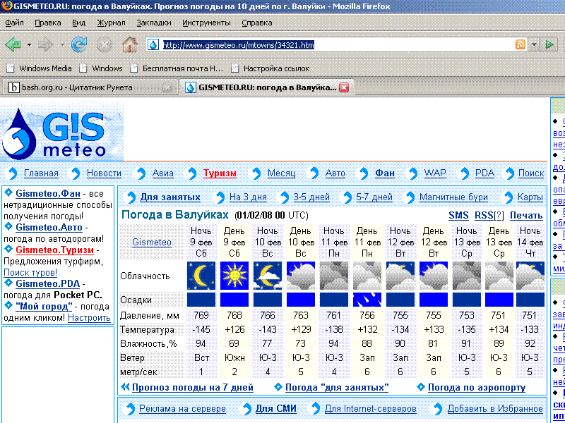Click the Настроить link
Screen dimensions: 565x423
[x=89, y=318]
